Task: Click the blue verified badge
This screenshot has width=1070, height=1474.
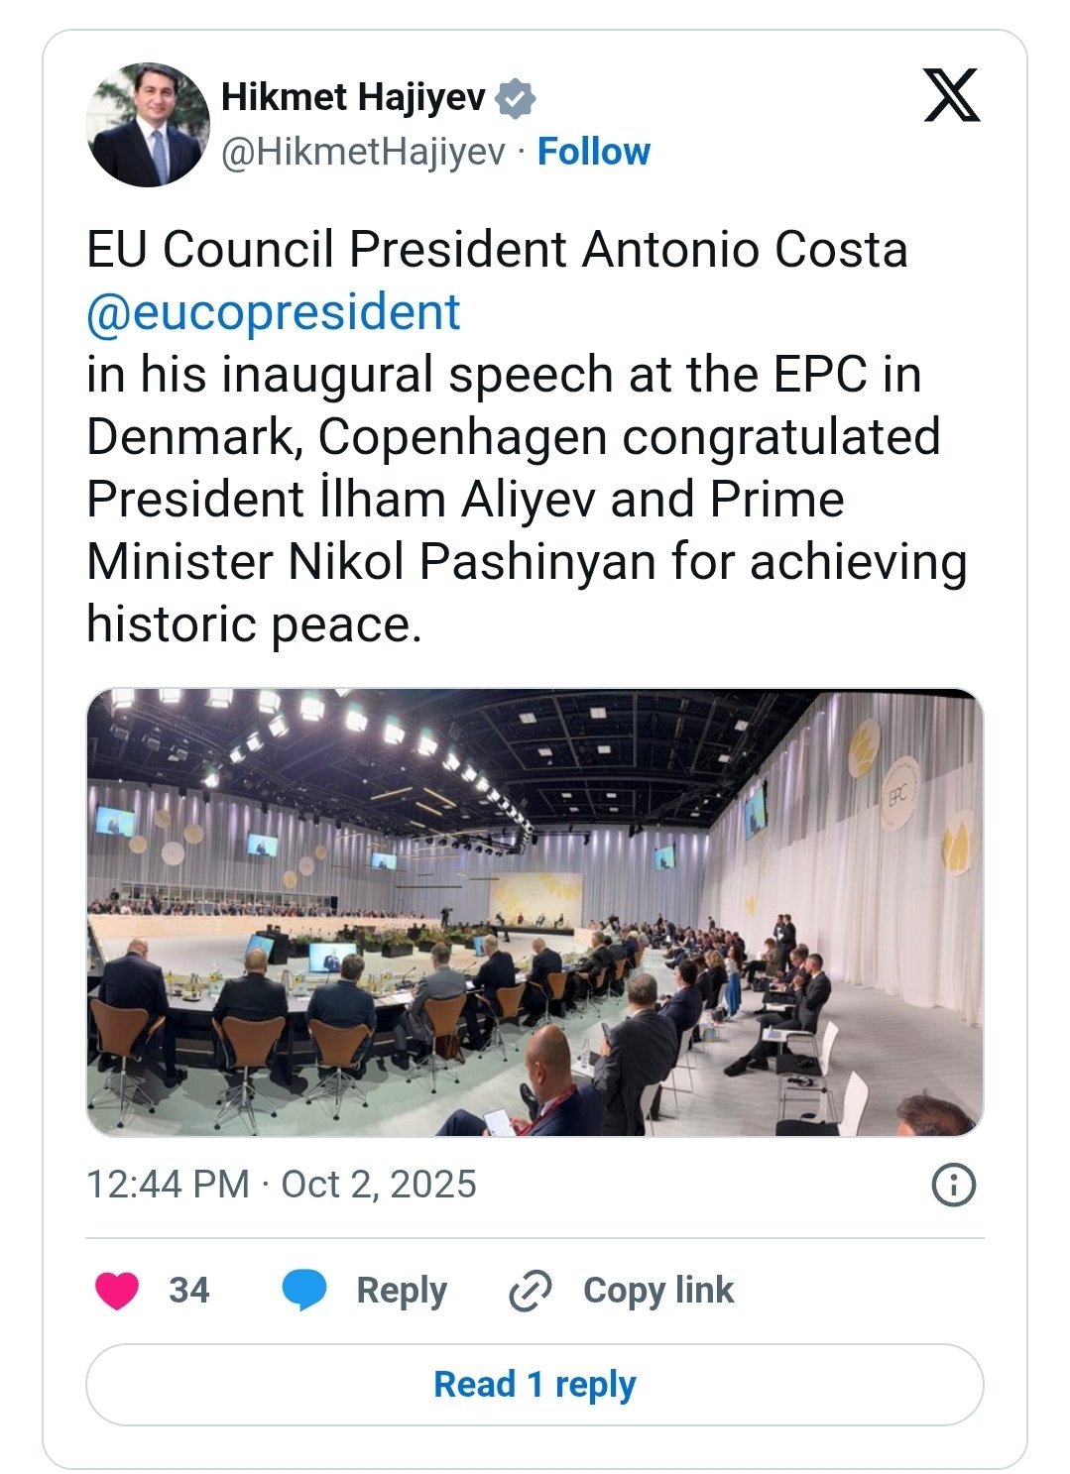Action: point(516,98)
